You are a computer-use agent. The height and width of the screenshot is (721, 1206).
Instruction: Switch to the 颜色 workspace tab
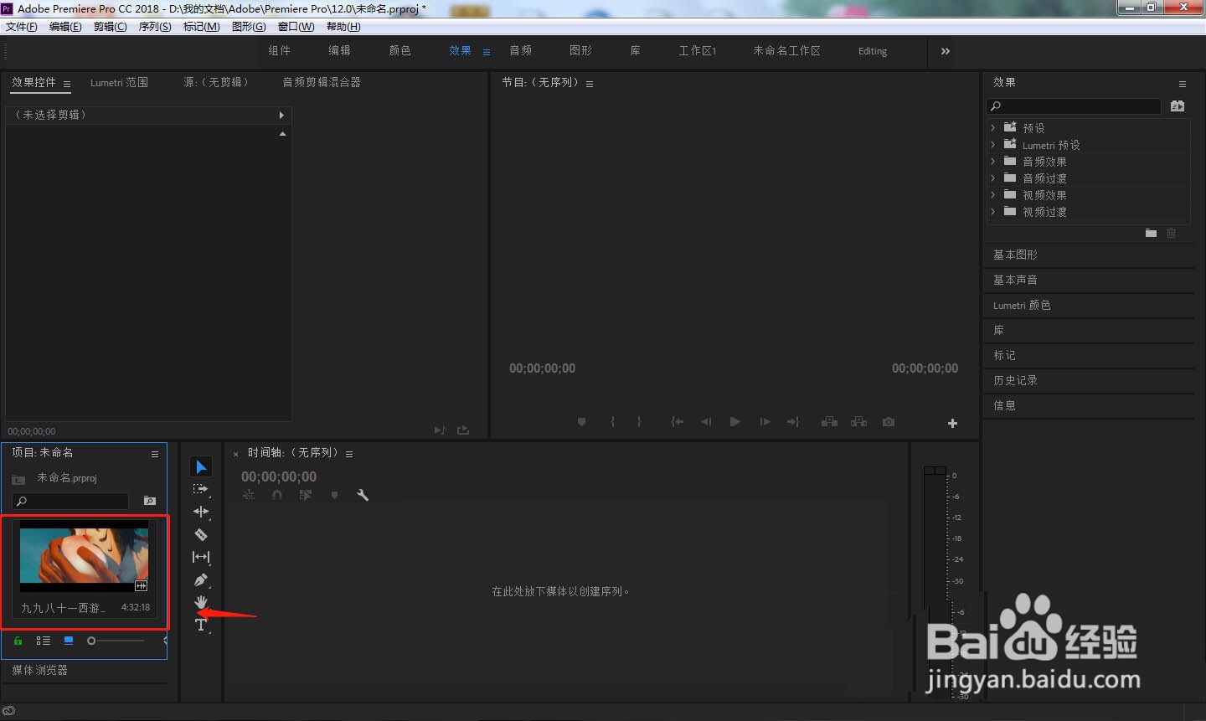399,50
